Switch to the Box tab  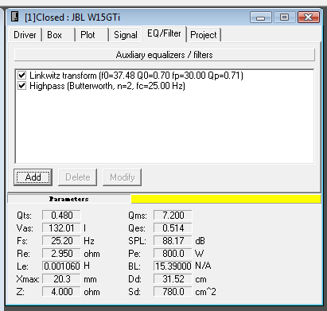click(x=58, y=35)
